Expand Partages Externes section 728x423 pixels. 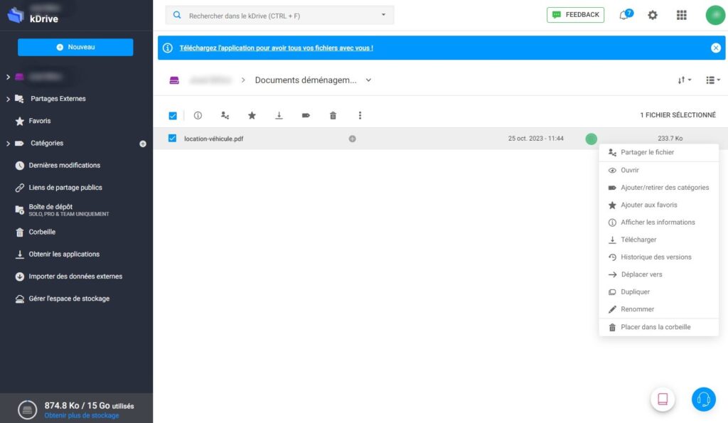pos(8,99)
